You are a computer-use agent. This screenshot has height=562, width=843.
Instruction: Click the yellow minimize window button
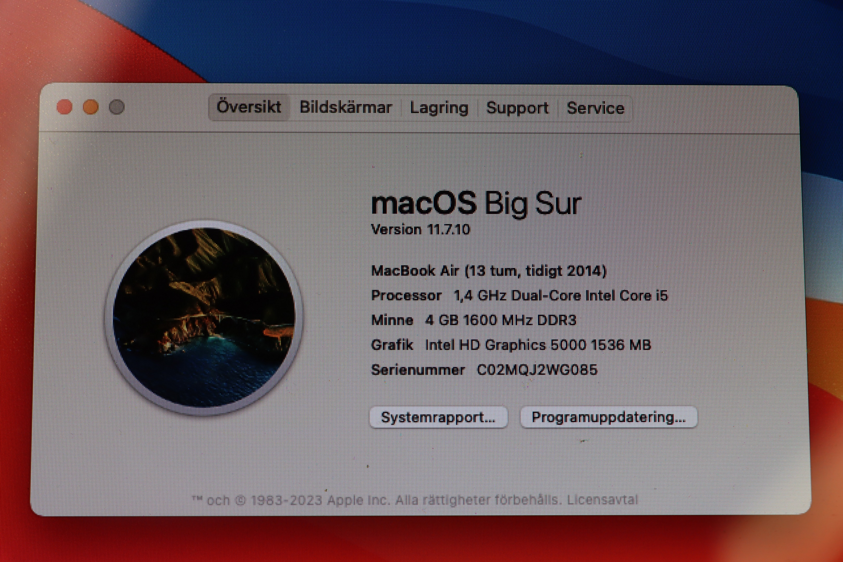[91, 107]
